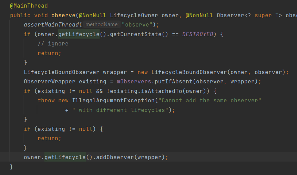Click the addObserver method call
The width and height of the screenshot is (297, 175).
115,157
